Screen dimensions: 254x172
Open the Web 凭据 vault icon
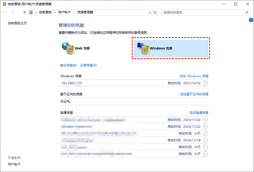[x=68, y=48]
